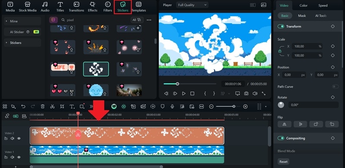Image resolution: width=345 pixels, height=168 pixels.
Task: Add keyframe diamond for Rotate
Action: (x=332, y=97)
